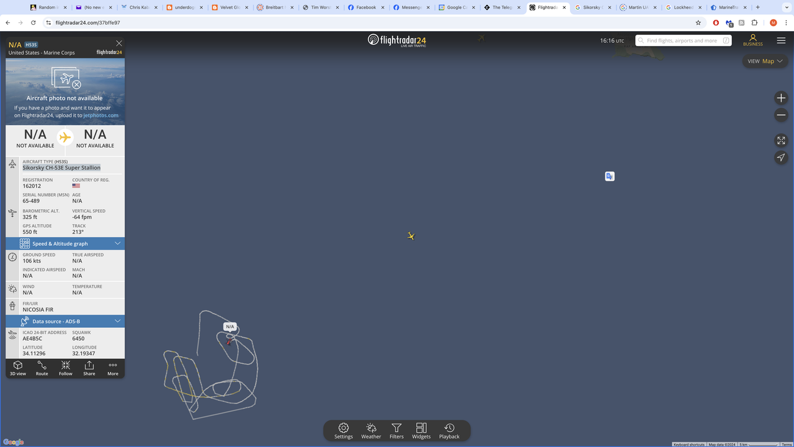Open flight Playback
Image resolution: width=794 pixels, height=447 pixels.
(x=449, y=431)
